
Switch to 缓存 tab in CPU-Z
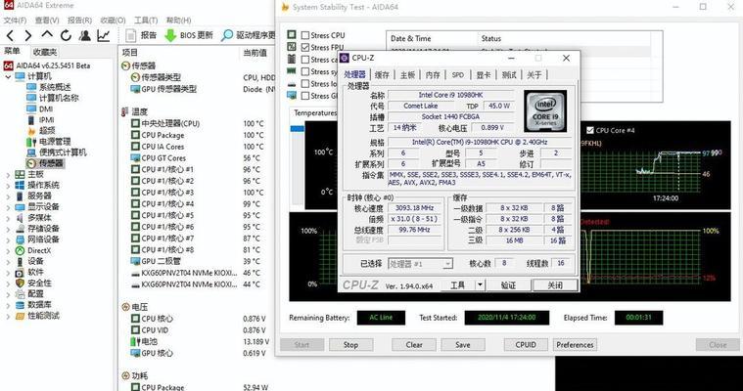382,75
